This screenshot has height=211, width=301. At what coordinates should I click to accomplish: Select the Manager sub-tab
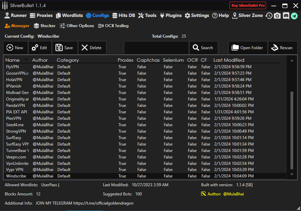pos(17,26)
